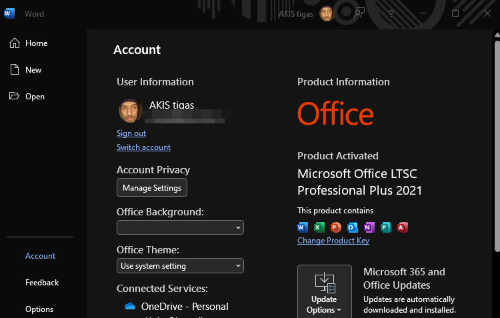Screen dimensions: 500x318
Task: Click the Access icon in product contains
Action: 403,227
